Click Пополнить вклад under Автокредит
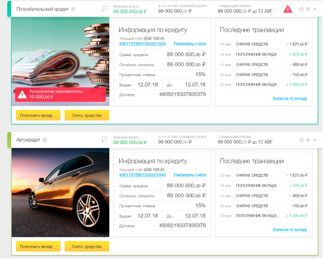Image resolution: width=323 pixels, height=259 pixels. pos(38,246)
